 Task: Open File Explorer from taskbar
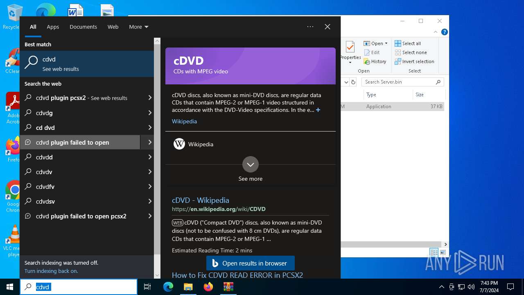point(188,287)
